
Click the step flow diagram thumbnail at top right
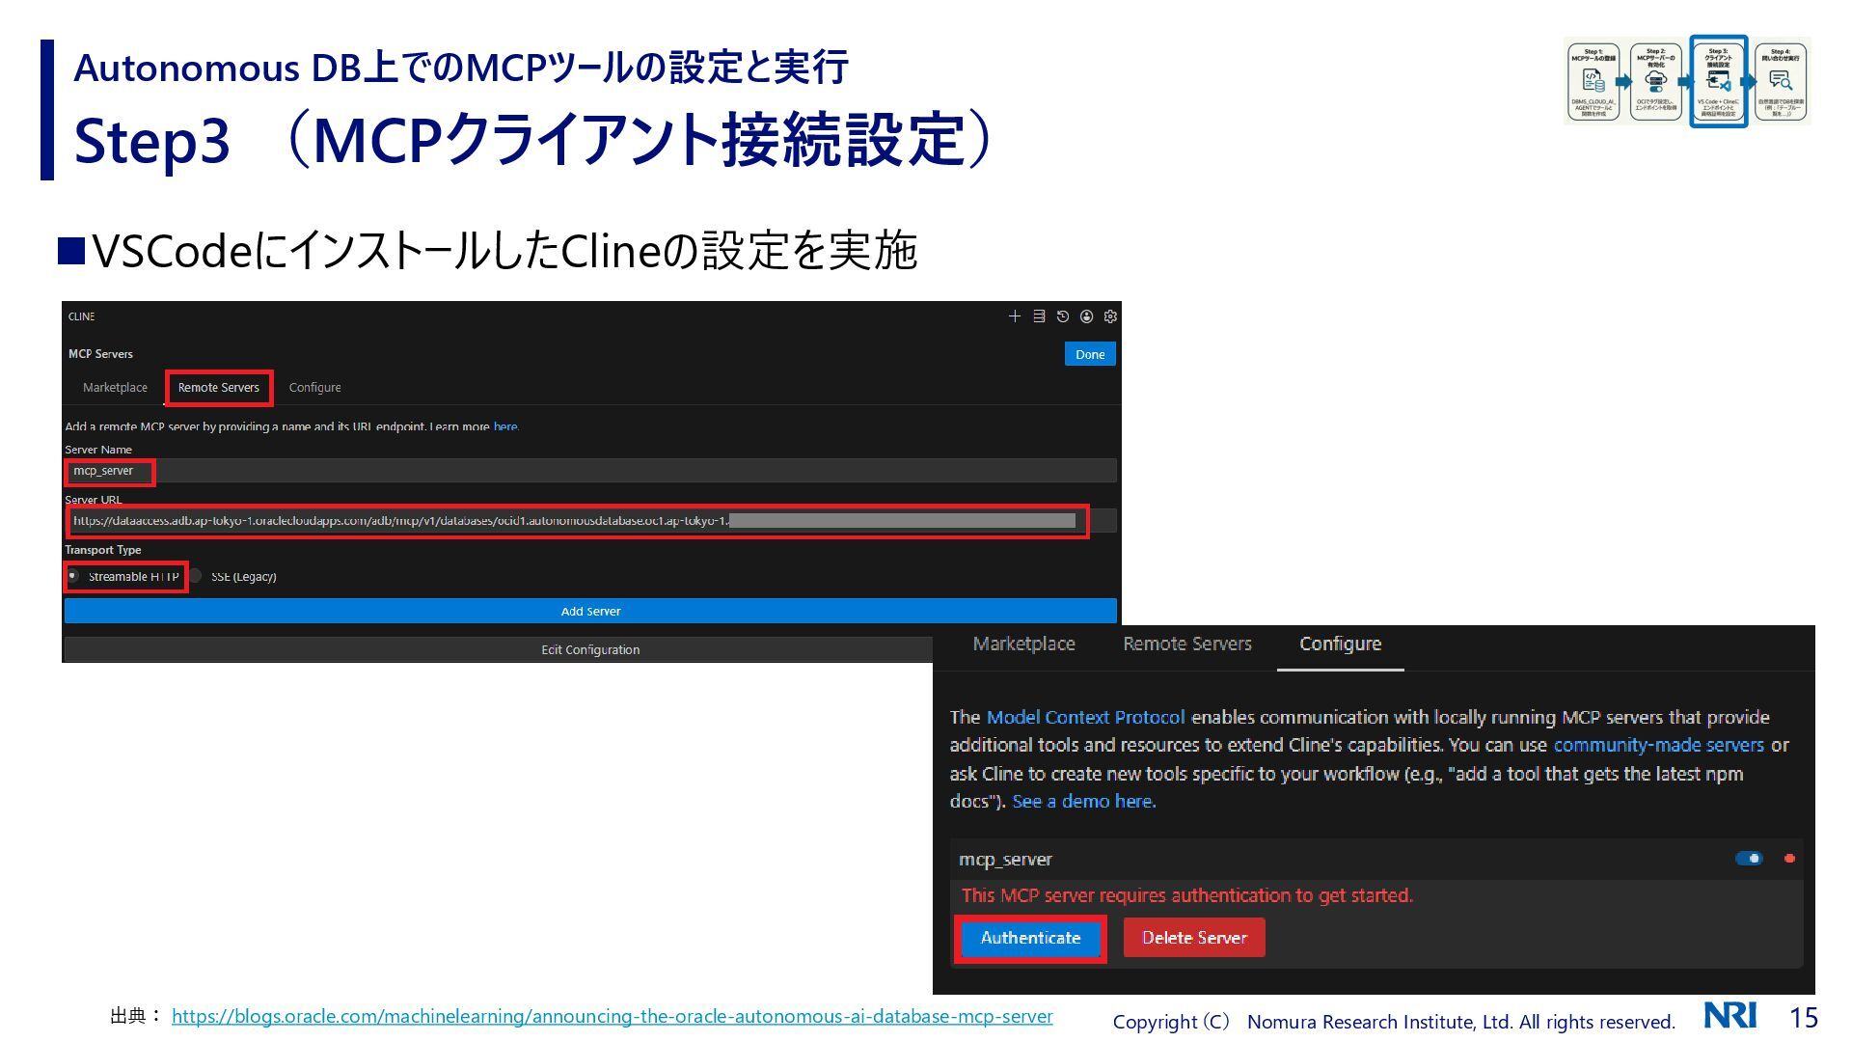pyautogui.click(x=1686, y=82)
